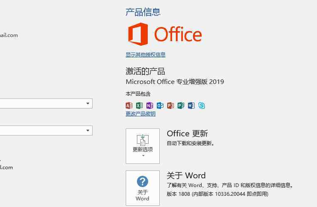Select Microsoft Office 专业增强版 2019 text
317x207 pixels.
tap(175, 82)
